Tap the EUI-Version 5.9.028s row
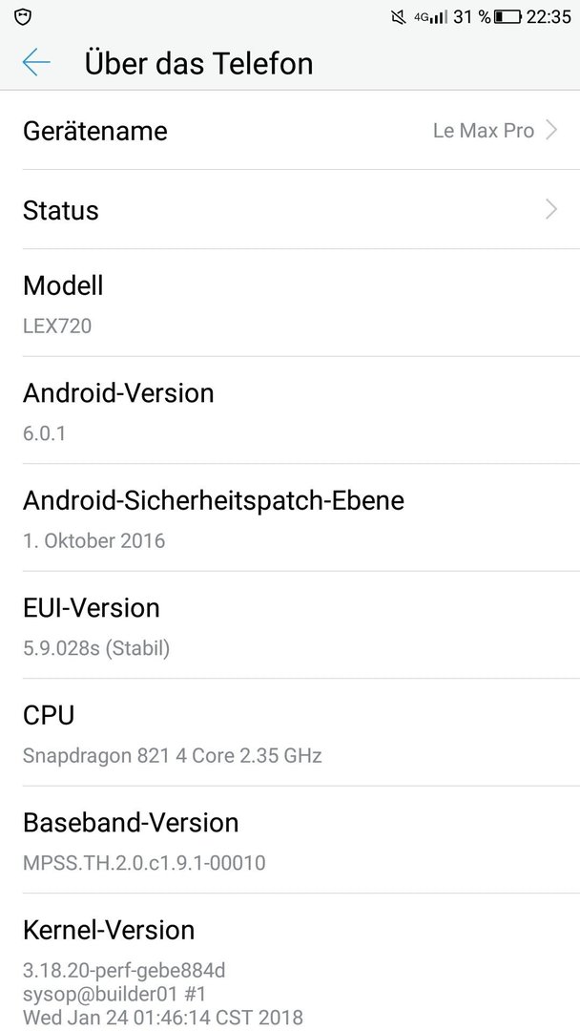Screen dimensions: 580x1031 coord(290,624)
